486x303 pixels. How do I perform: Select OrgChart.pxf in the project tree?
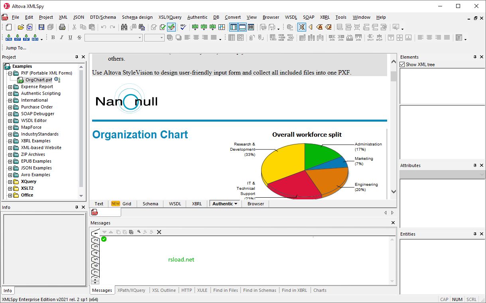tap(39, 80)
